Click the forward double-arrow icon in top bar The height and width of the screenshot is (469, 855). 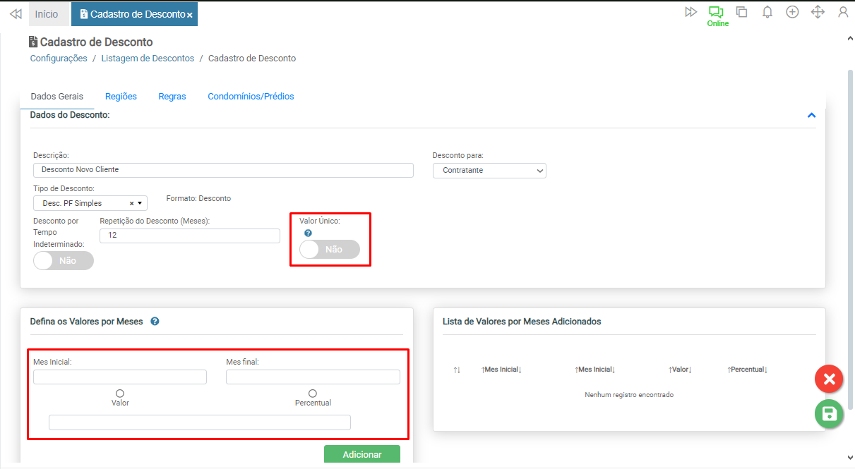(x=691, y=13)
